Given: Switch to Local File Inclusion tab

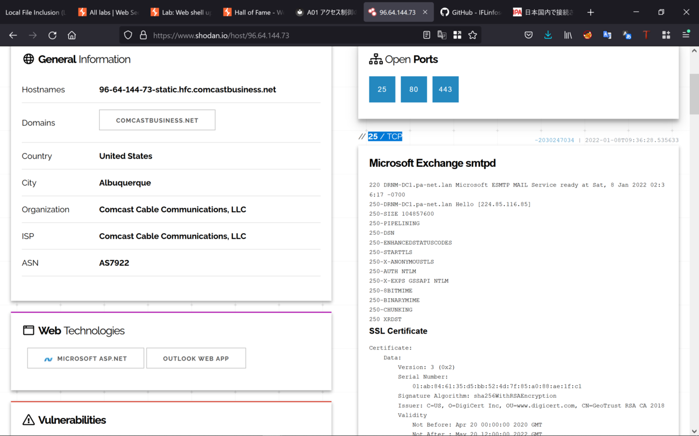Looking at the screenshot, I should [36, 12].
